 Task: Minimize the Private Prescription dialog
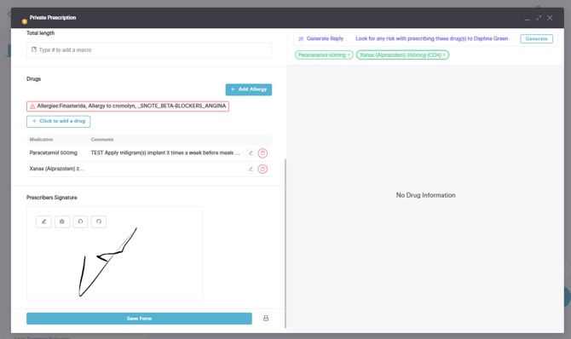coord(527,18)
